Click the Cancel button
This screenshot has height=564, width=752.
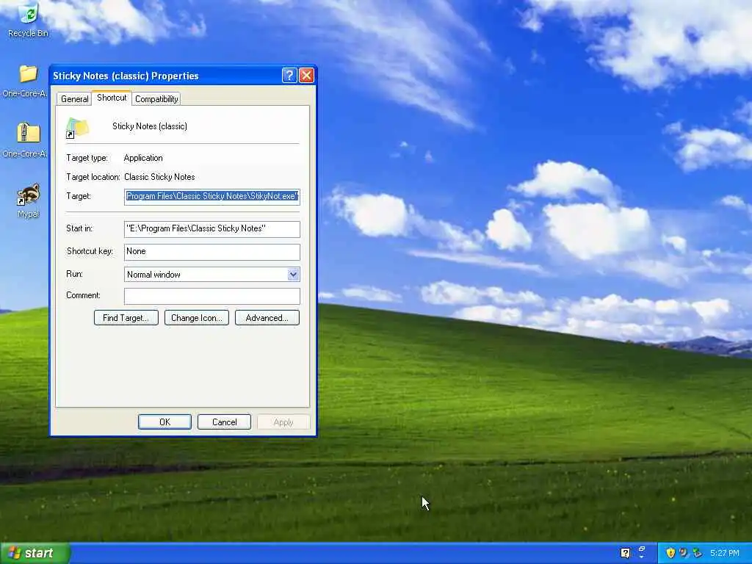[225, 422]
